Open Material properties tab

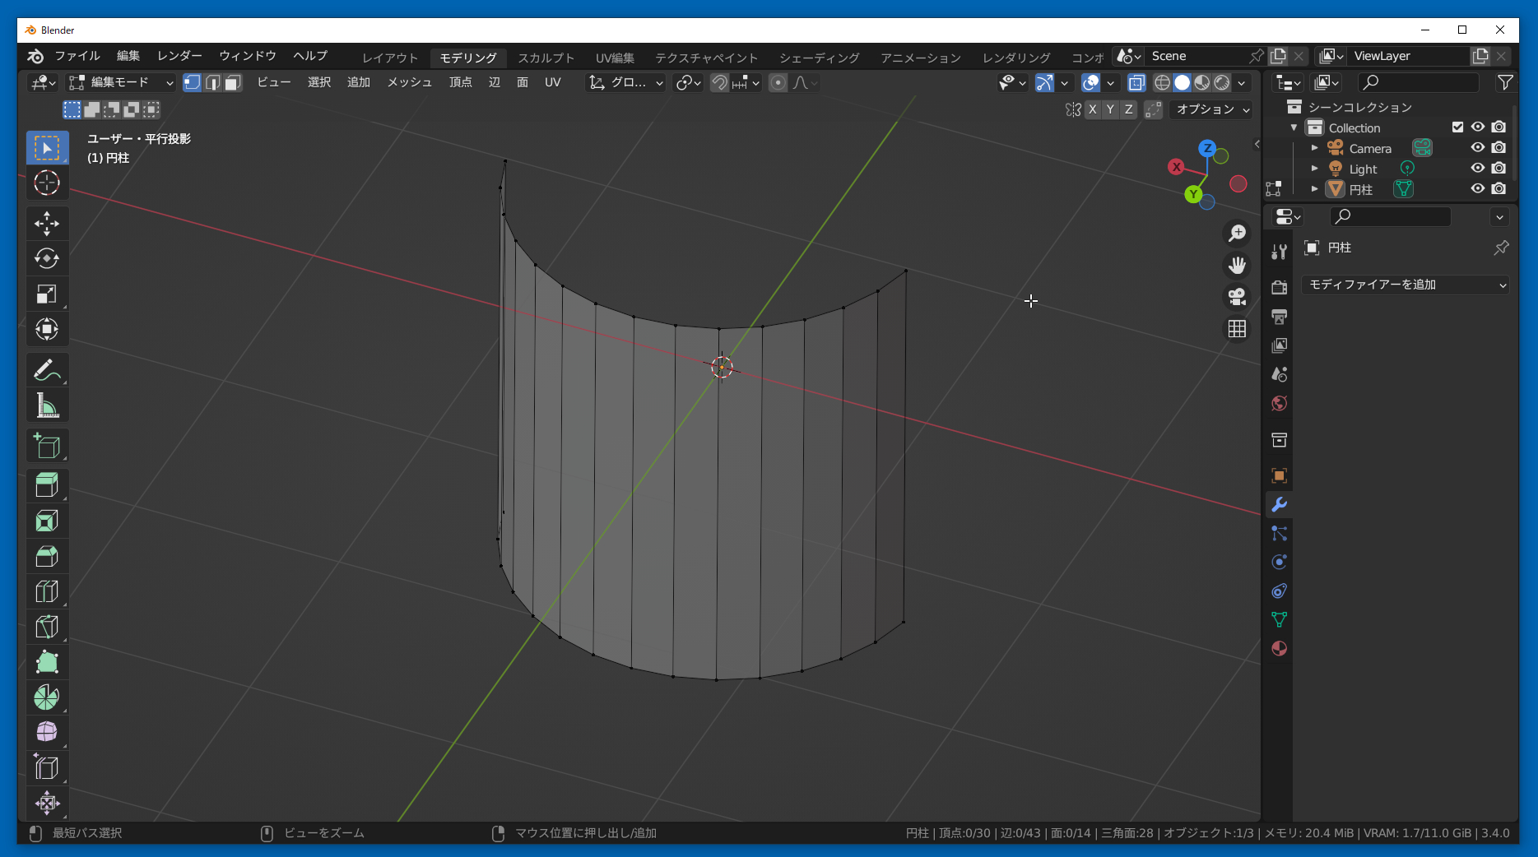1279,648
